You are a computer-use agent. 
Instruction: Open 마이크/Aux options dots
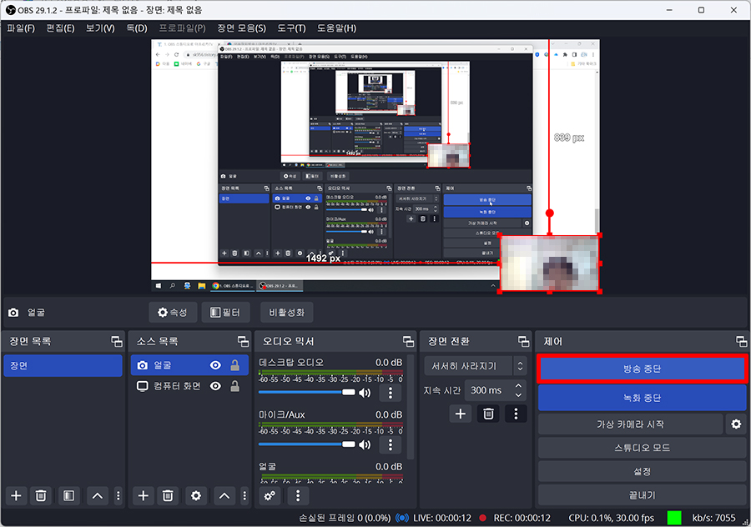[x=391, y=444]
